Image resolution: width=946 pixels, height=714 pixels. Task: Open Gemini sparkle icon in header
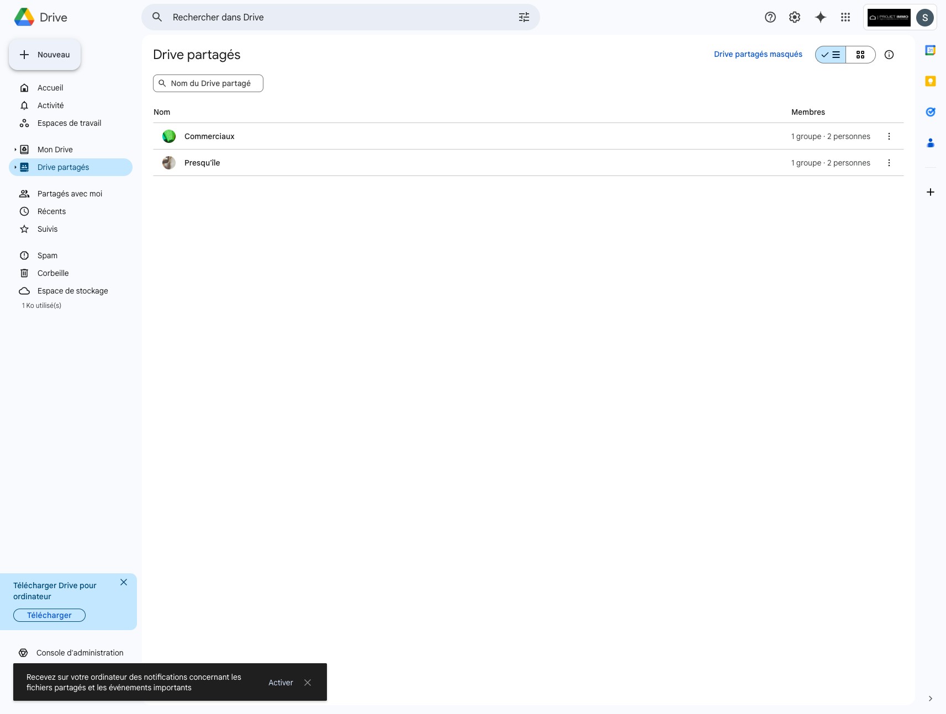point(820,17)
